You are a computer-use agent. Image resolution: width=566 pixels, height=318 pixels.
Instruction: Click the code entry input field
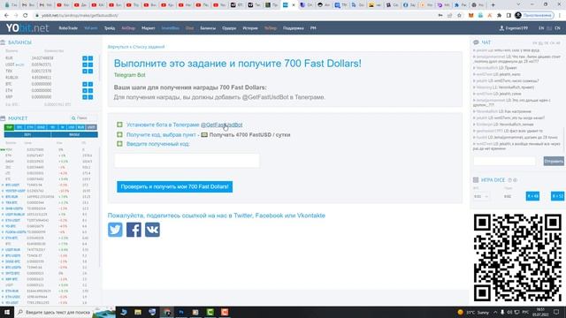coord(187,161)
